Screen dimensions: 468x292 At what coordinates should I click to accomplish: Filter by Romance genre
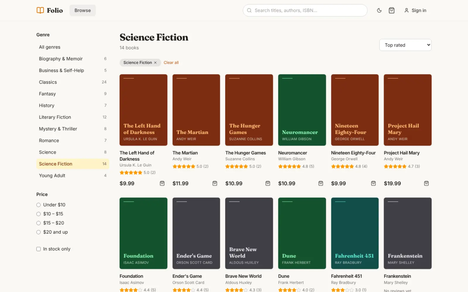73,140
